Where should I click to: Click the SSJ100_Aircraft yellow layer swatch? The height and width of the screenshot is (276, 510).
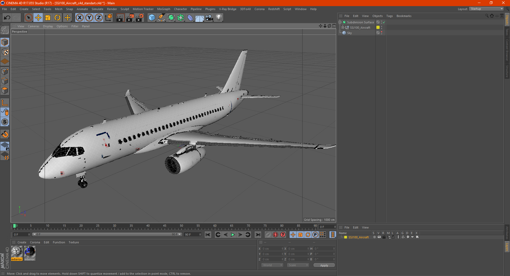[x=378, y=27]
